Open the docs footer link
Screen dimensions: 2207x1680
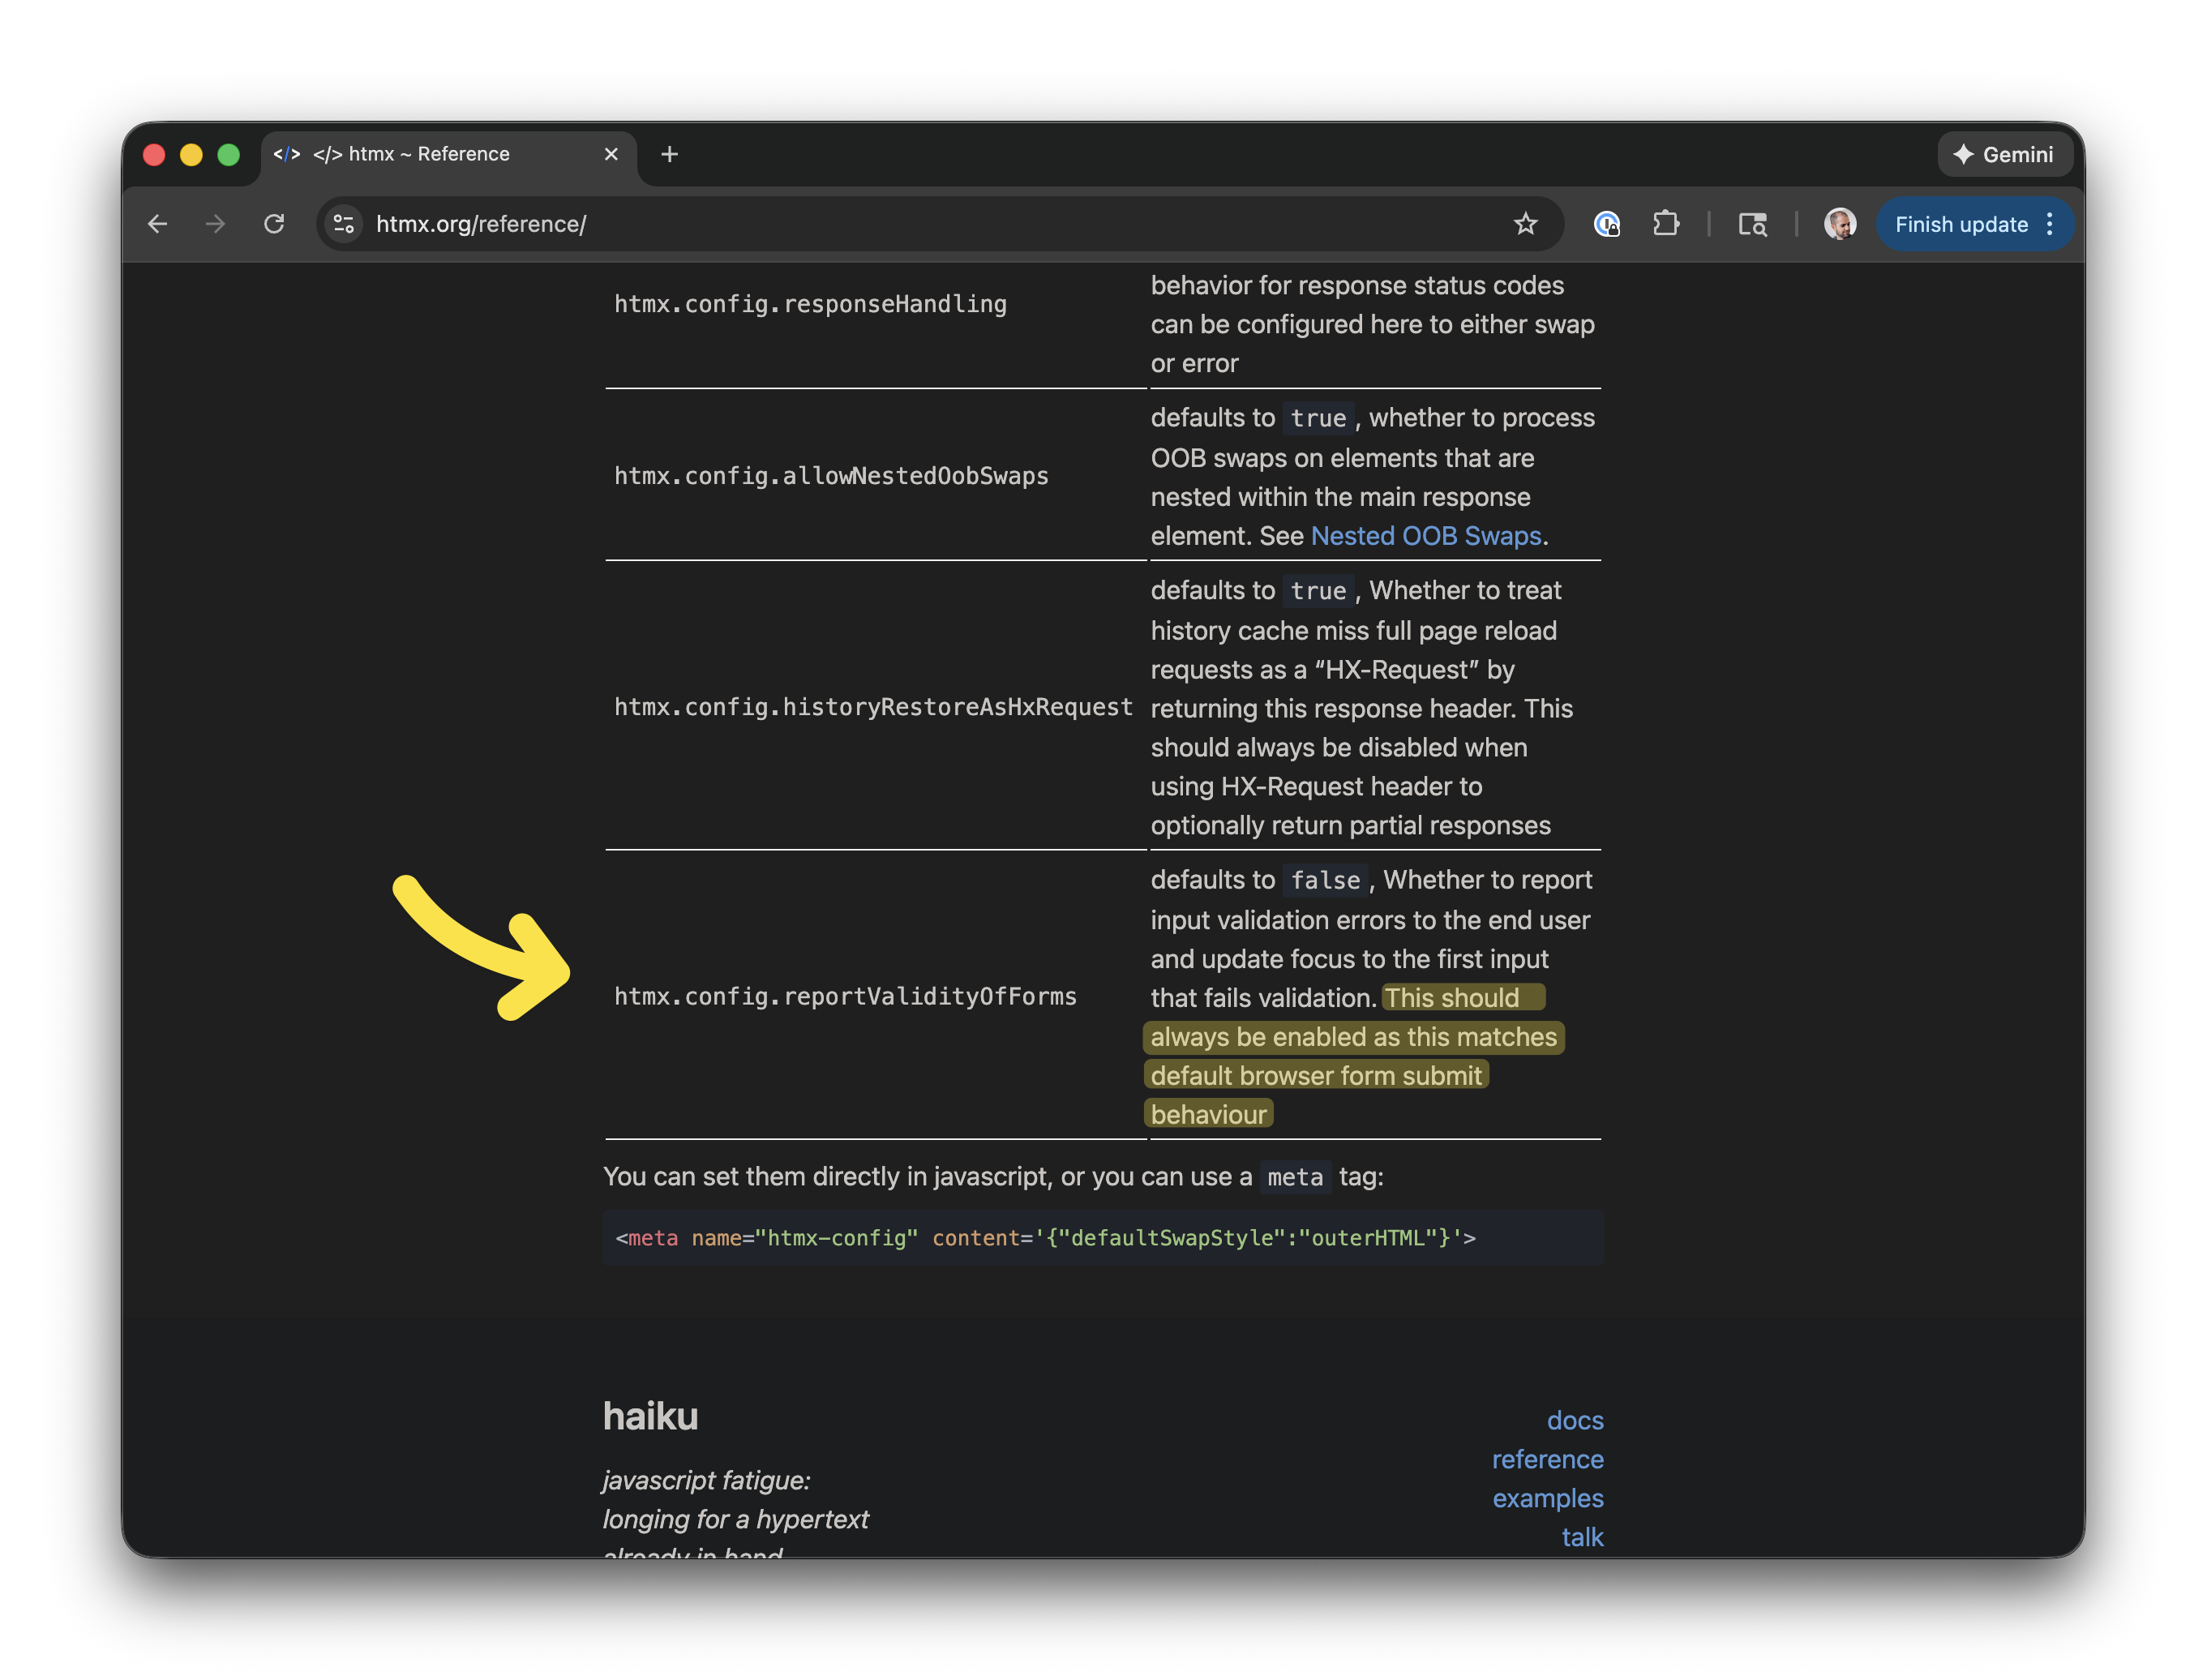1574,1420
